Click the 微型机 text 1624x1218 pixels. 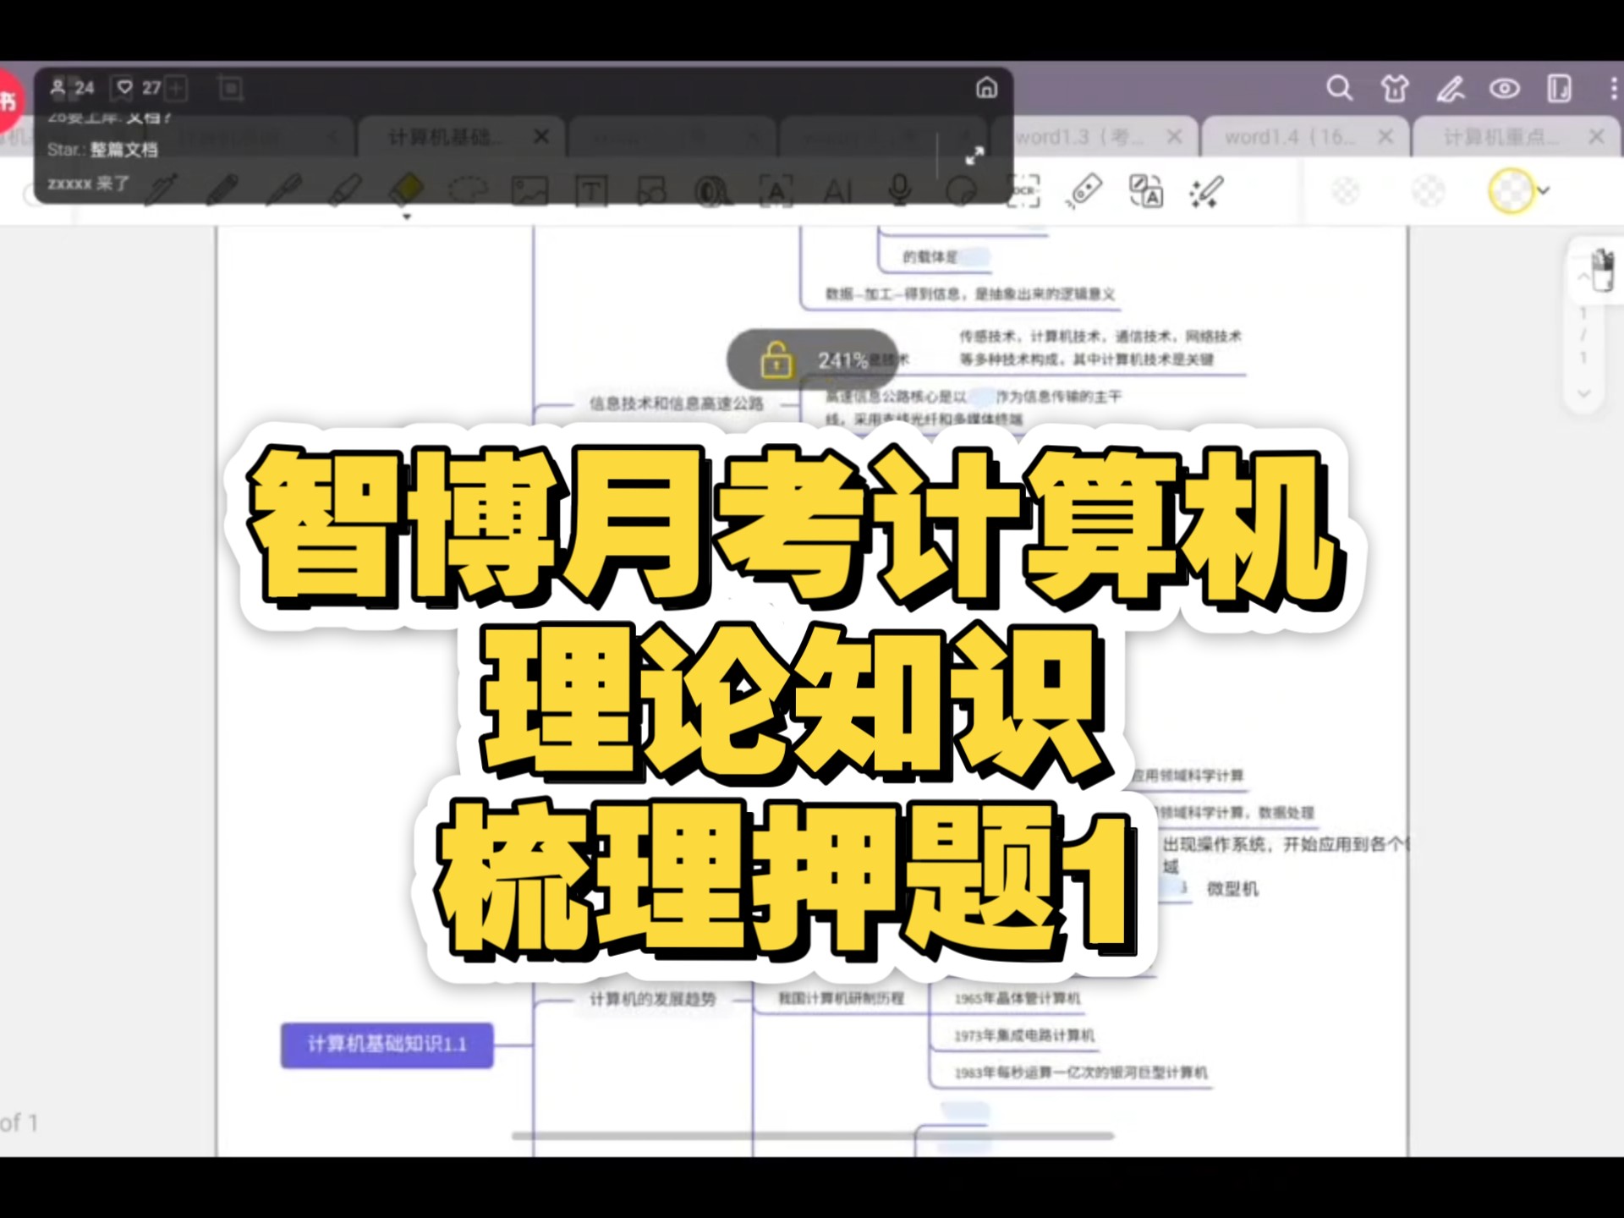click(1232, 889)
